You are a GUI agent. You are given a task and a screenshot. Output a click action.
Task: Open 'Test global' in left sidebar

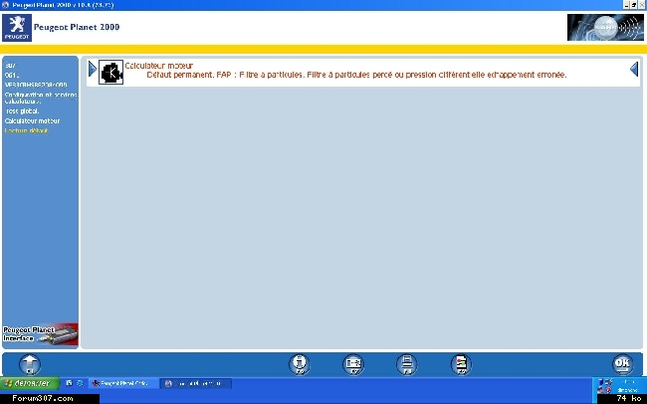point(22,110)
